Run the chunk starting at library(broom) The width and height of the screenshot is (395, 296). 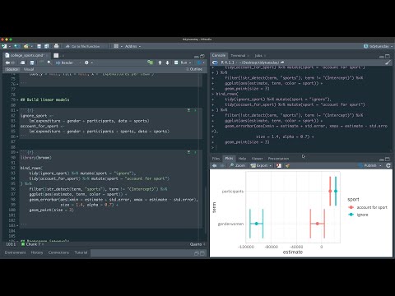195,152
